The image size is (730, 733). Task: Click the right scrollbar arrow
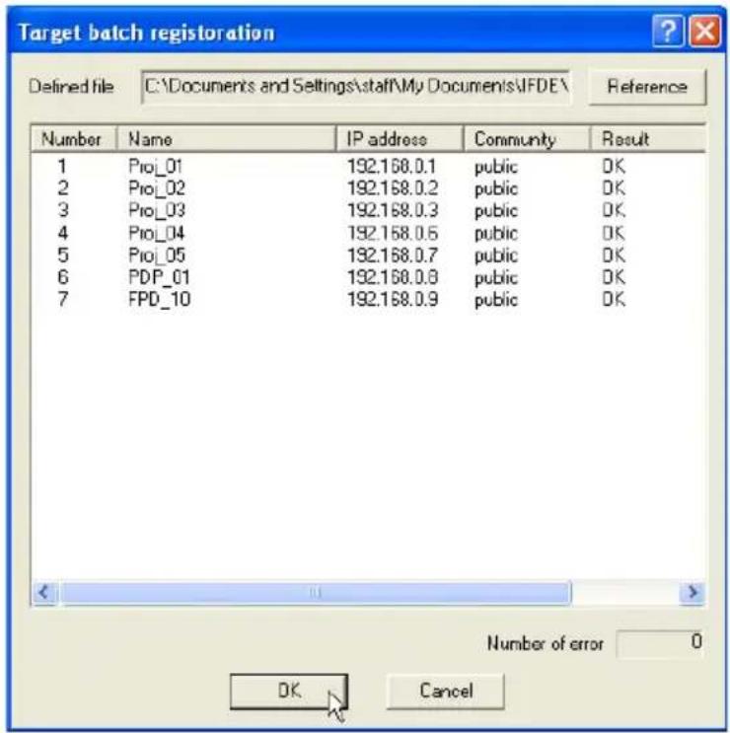[x=693, y=593]
